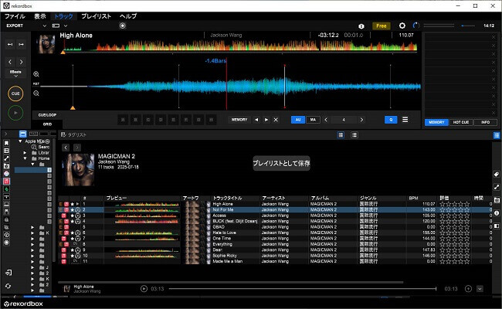Switch to HOT CUE tab

pyautogui.click(x=461, y=122)
